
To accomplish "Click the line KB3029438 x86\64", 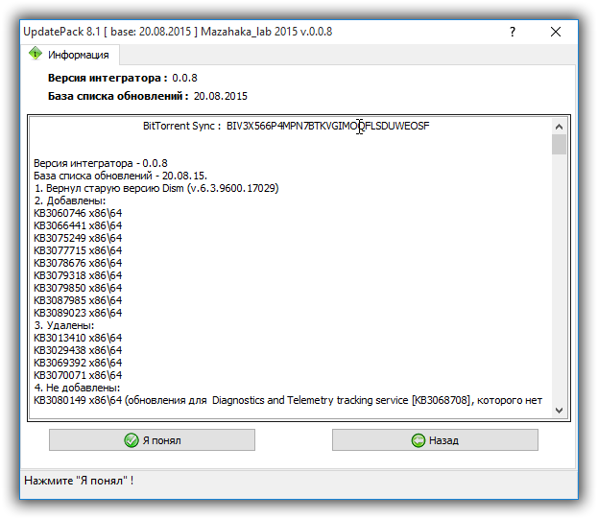I will coord(78,350).
